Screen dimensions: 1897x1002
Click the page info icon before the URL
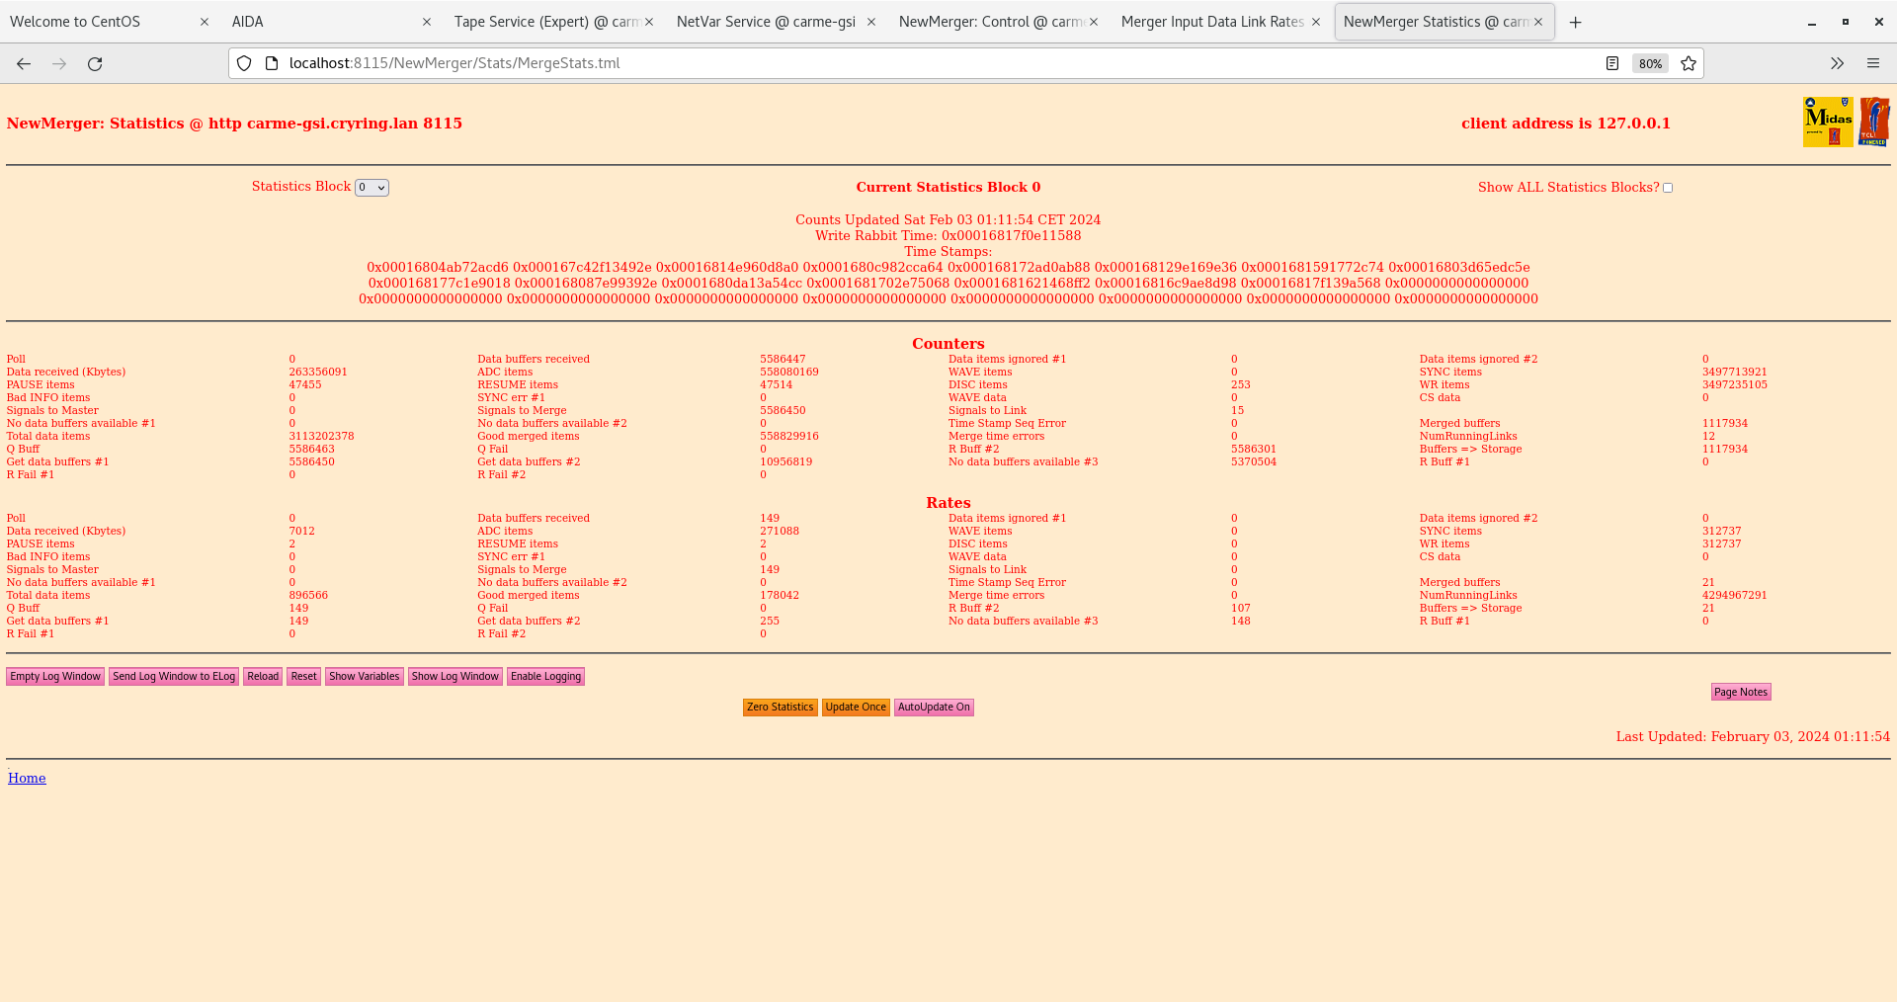click(x=272, y=63)
